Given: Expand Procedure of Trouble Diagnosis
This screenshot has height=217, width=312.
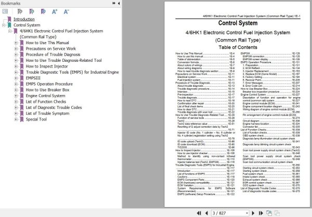Looking at the screenshot, I should click(16, 55).
